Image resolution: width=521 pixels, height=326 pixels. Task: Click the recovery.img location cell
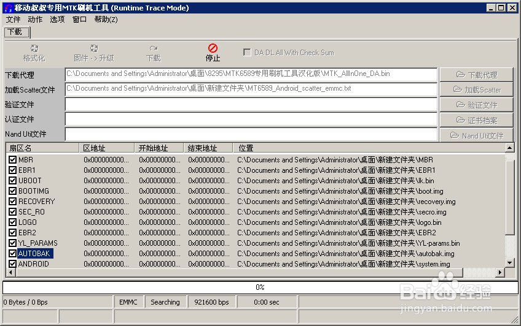click(347, 202)
